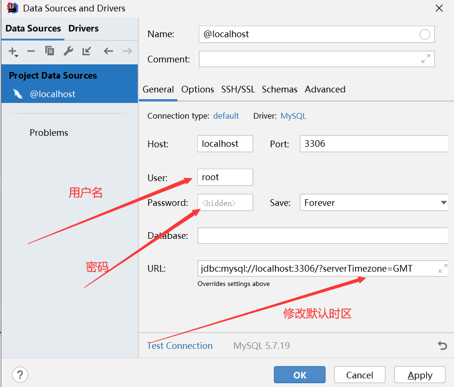Expand the URL field with the expand icon
This screenshot has height=387, width=454.
click(x=443, y=268)
